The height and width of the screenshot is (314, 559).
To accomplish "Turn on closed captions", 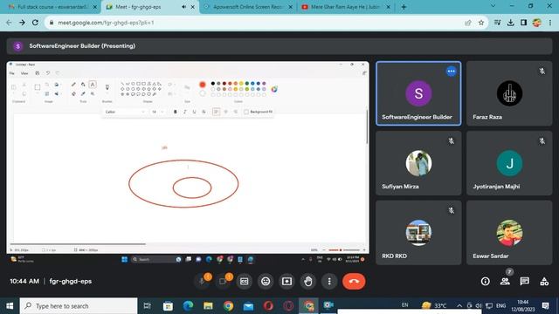I will pos(245,281).
